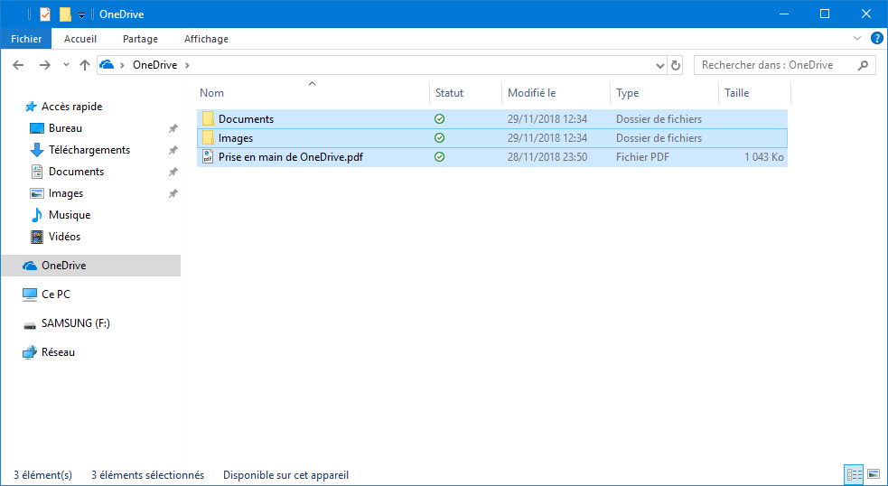Expand the chevron before OneDrive breadcrumb
The width and height of the screenshot is (888, 486).
click(x=122, y=65)
